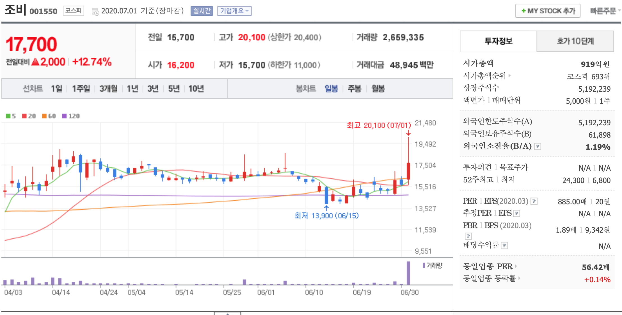Click the green plus on MY STOCK 추가
622x315 pixels.
coord(523,11)
